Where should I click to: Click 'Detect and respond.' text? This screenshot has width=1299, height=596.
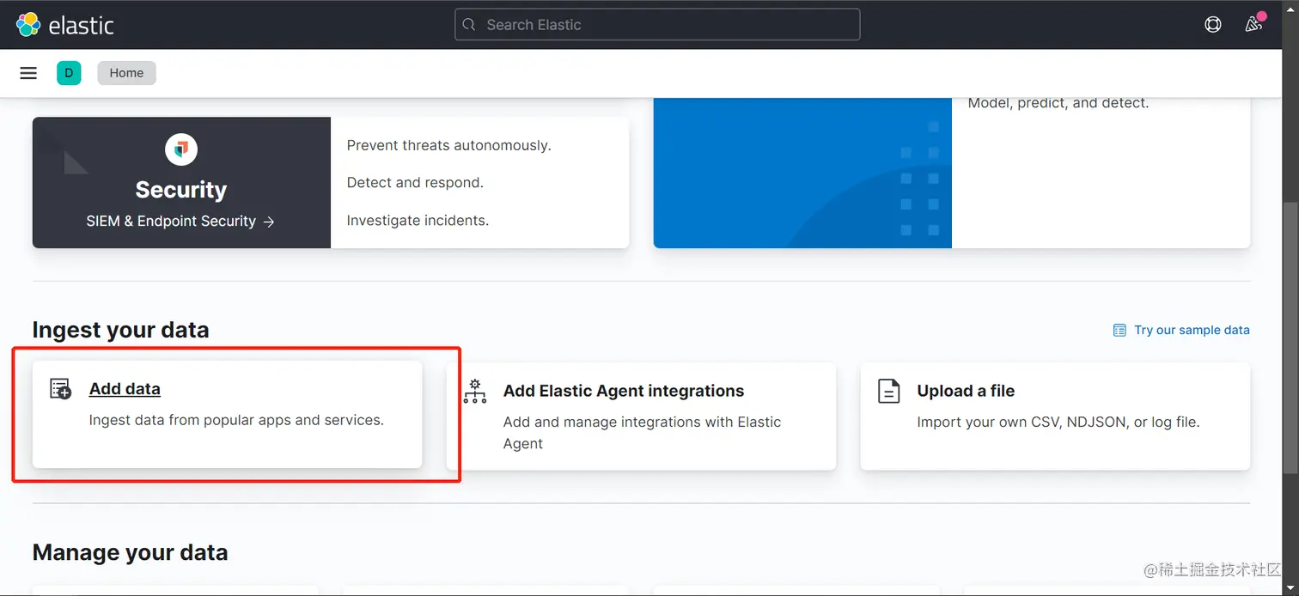pyautogui.click(x=415, y=183)
